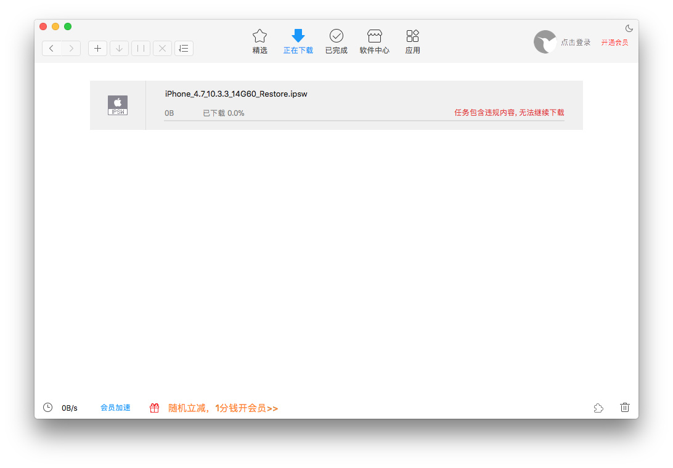This screenshot has height=468, width=673.
Task: Add a new download task with plus button
Action: tap(97, 49)
